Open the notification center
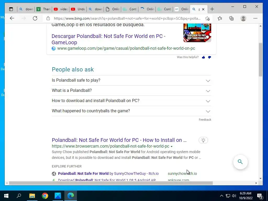Viewport: 268px width, 201px height. coord(260,196)
